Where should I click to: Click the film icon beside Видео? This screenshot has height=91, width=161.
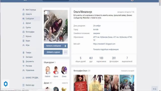[23, 41]
